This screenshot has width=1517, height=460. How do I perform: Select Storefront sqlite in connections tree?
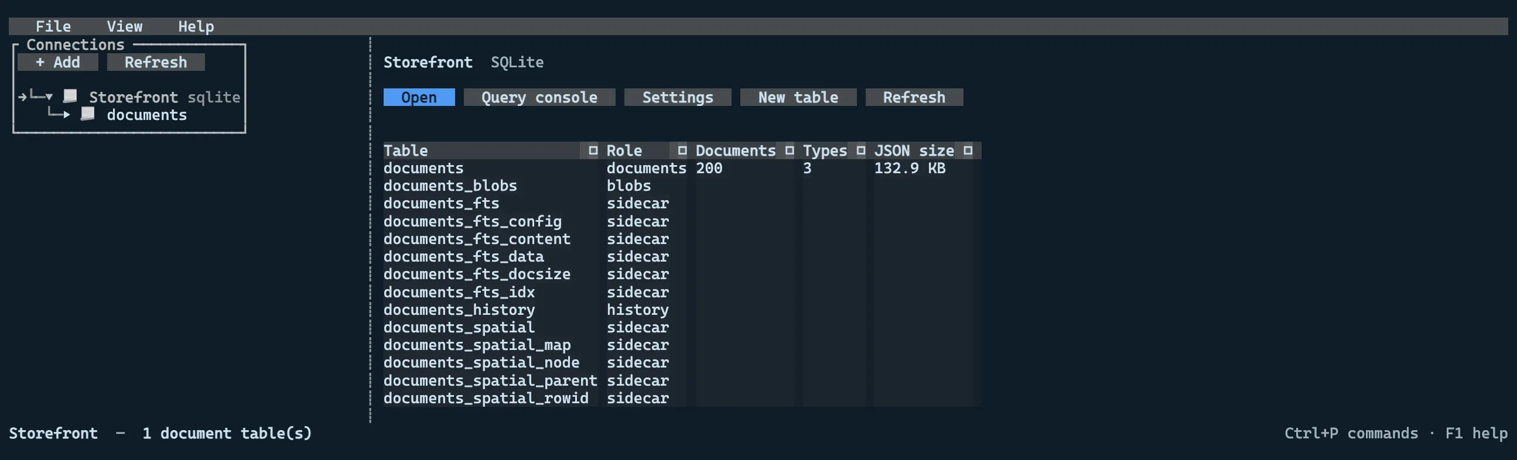165,97
